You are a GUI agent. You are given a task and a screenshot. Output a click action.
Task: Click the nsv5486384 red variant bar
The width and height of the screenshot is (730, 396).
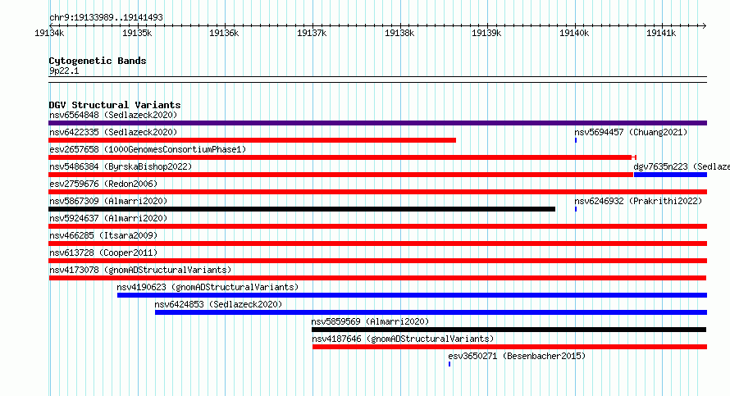[340, 175]
